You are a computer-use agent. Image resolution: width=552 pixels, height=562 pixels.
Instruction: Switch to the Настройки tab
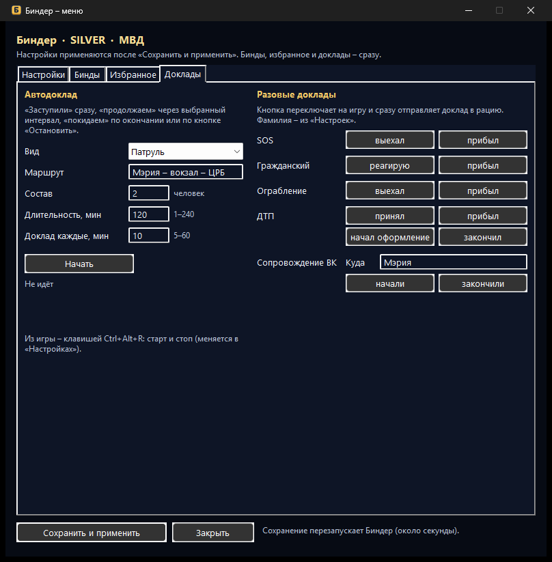(x=43, y=74)
